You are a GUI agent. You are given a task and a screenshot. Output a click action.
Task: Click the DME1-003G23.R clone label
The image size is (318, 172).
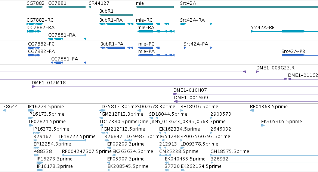(x=275, y=68)
